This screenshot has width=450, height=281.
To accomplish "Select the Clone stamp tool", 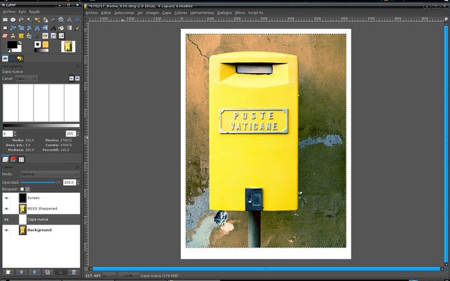I will point(13,36).
